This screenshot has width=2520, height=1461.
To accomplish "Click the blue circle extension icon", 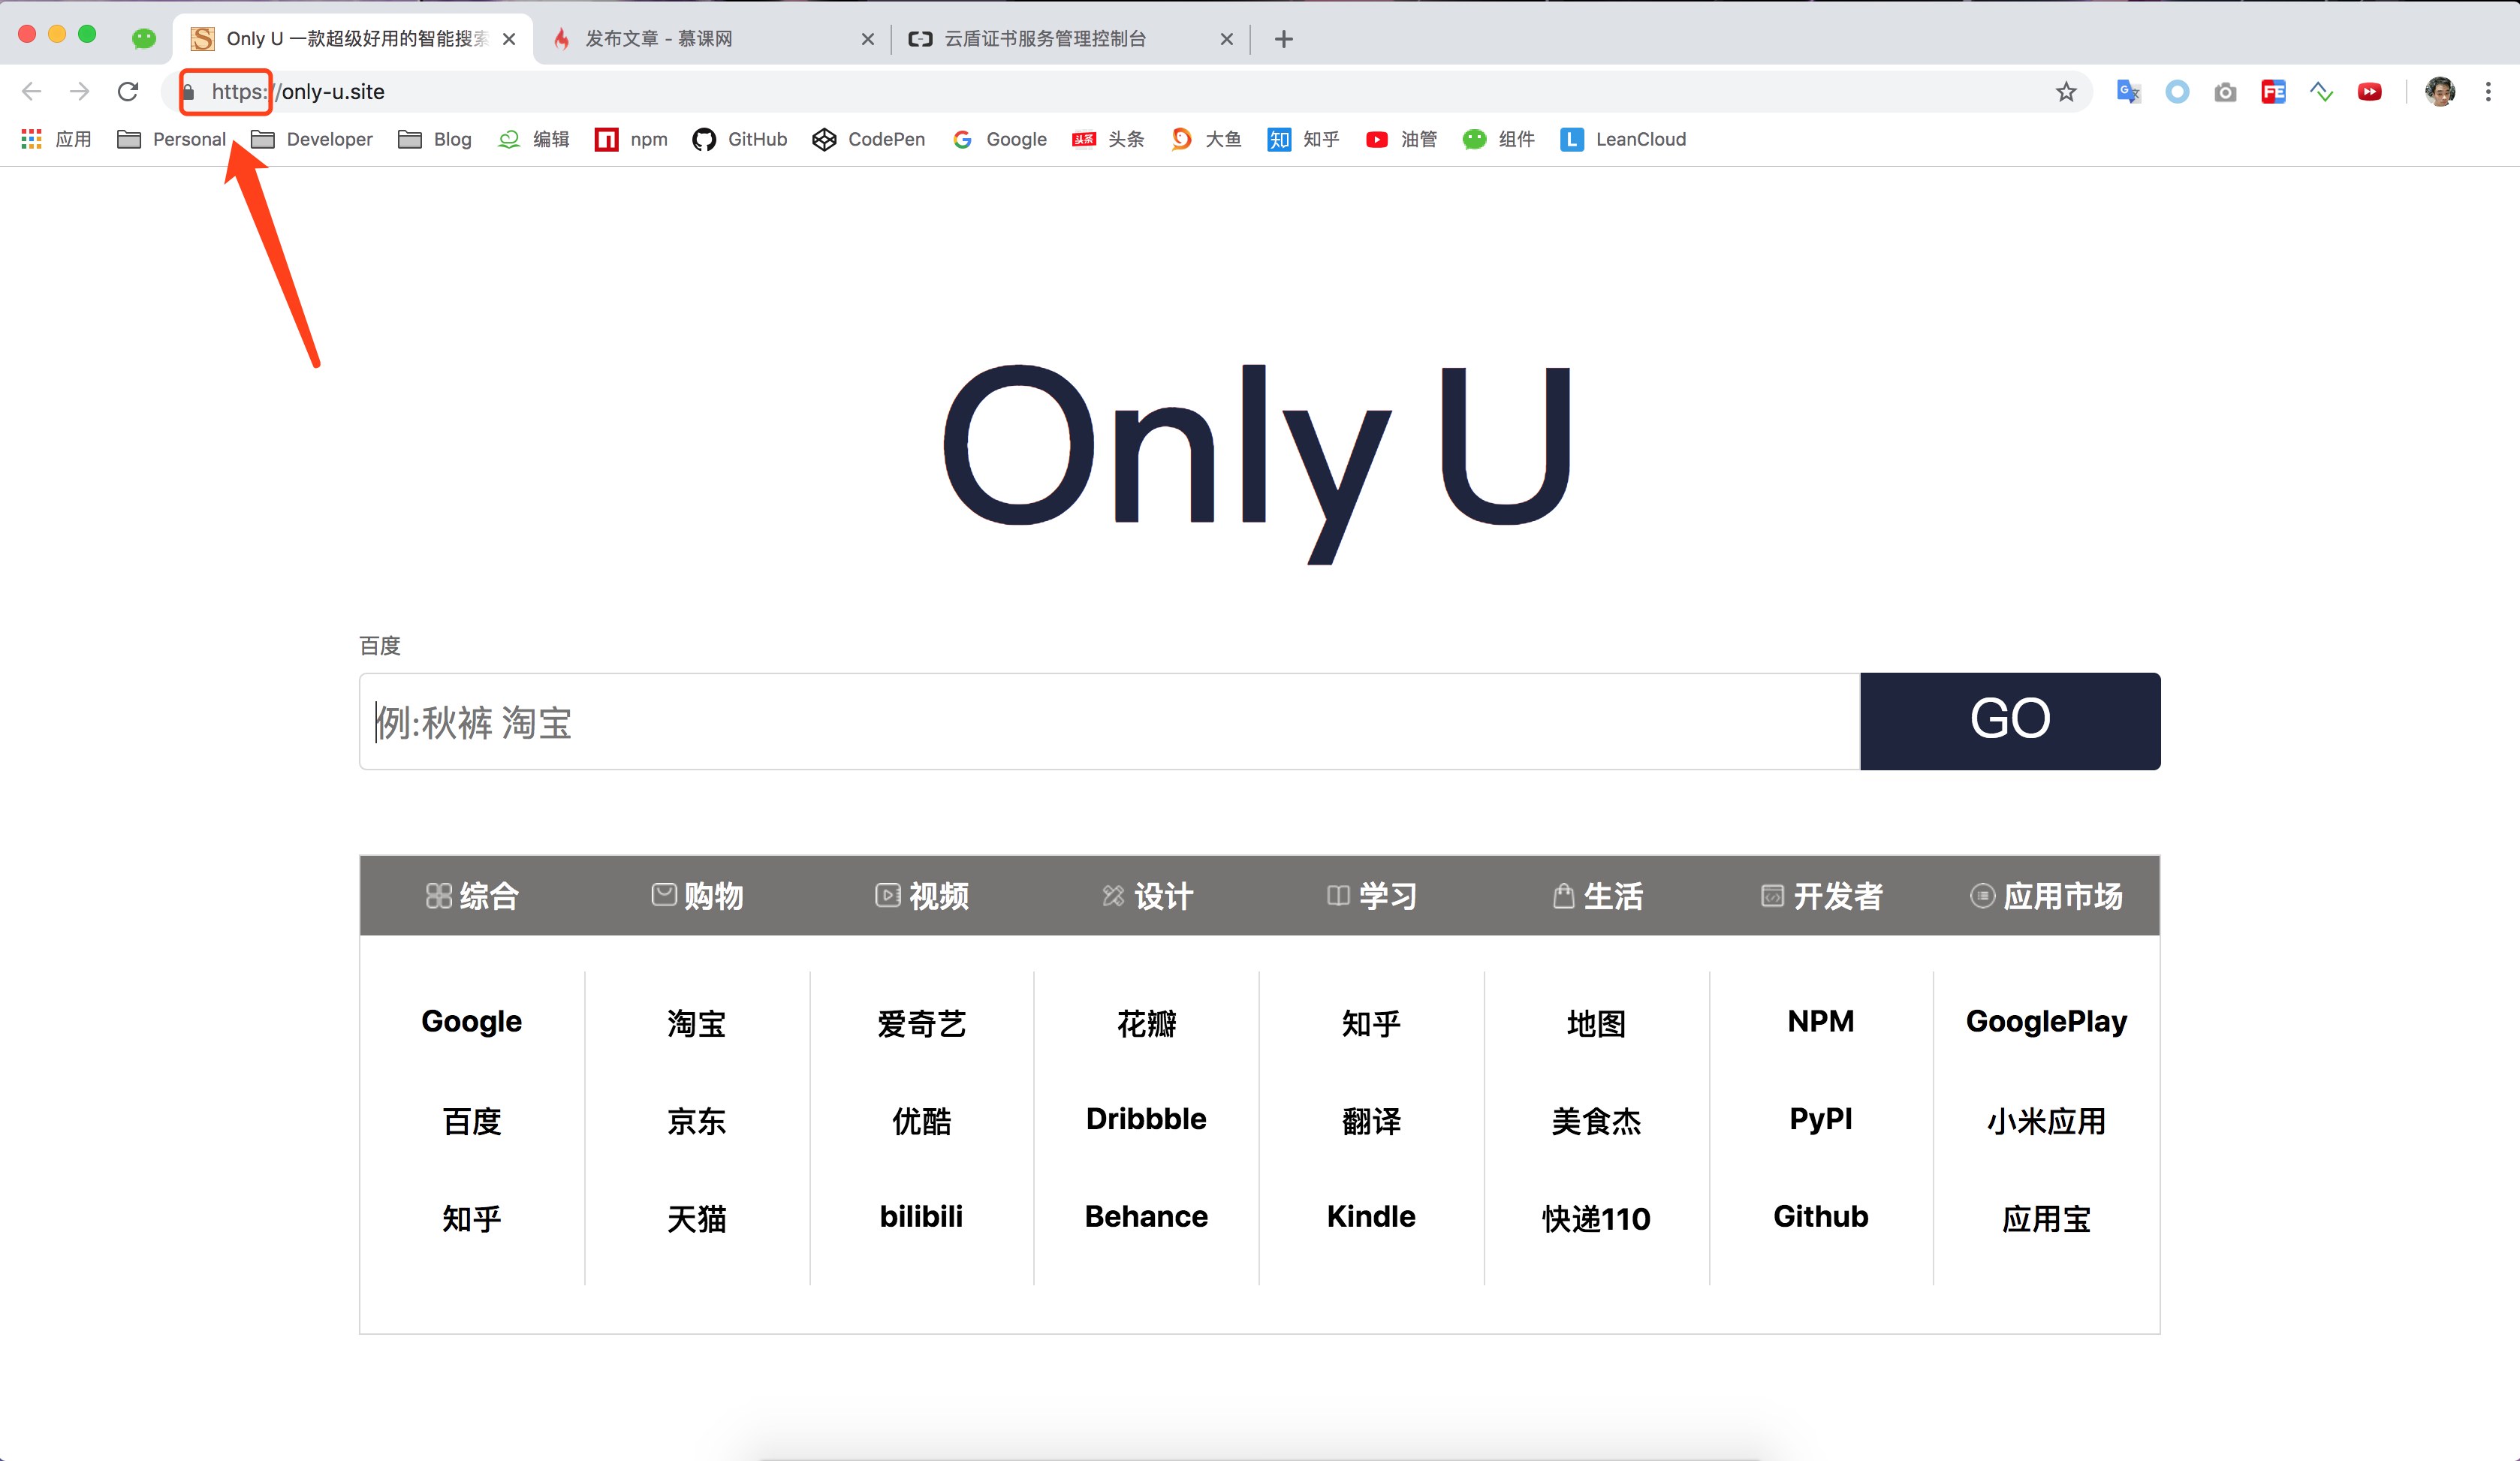I will click(x=2178, y=92).
